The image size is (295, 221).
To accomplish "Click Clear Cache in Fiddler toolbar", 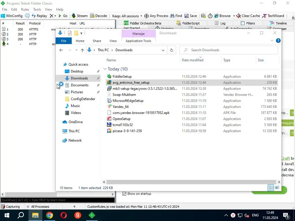I will (x=248, y=16).
